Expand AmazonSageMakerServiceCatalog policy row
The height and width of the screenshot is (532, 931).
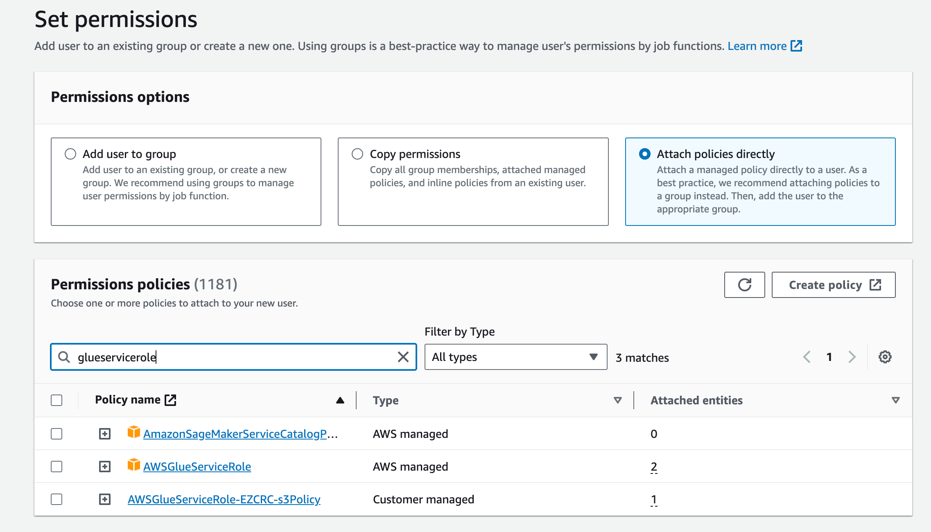[x=105, y=434]
